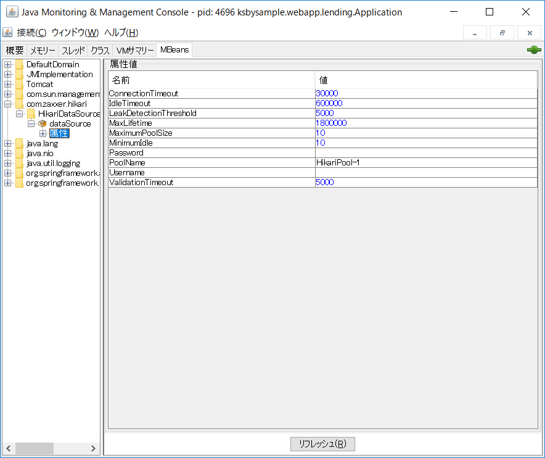The image size is (545, 458).
Task: Collapse the HikariDataSource node
Action: 20,114
